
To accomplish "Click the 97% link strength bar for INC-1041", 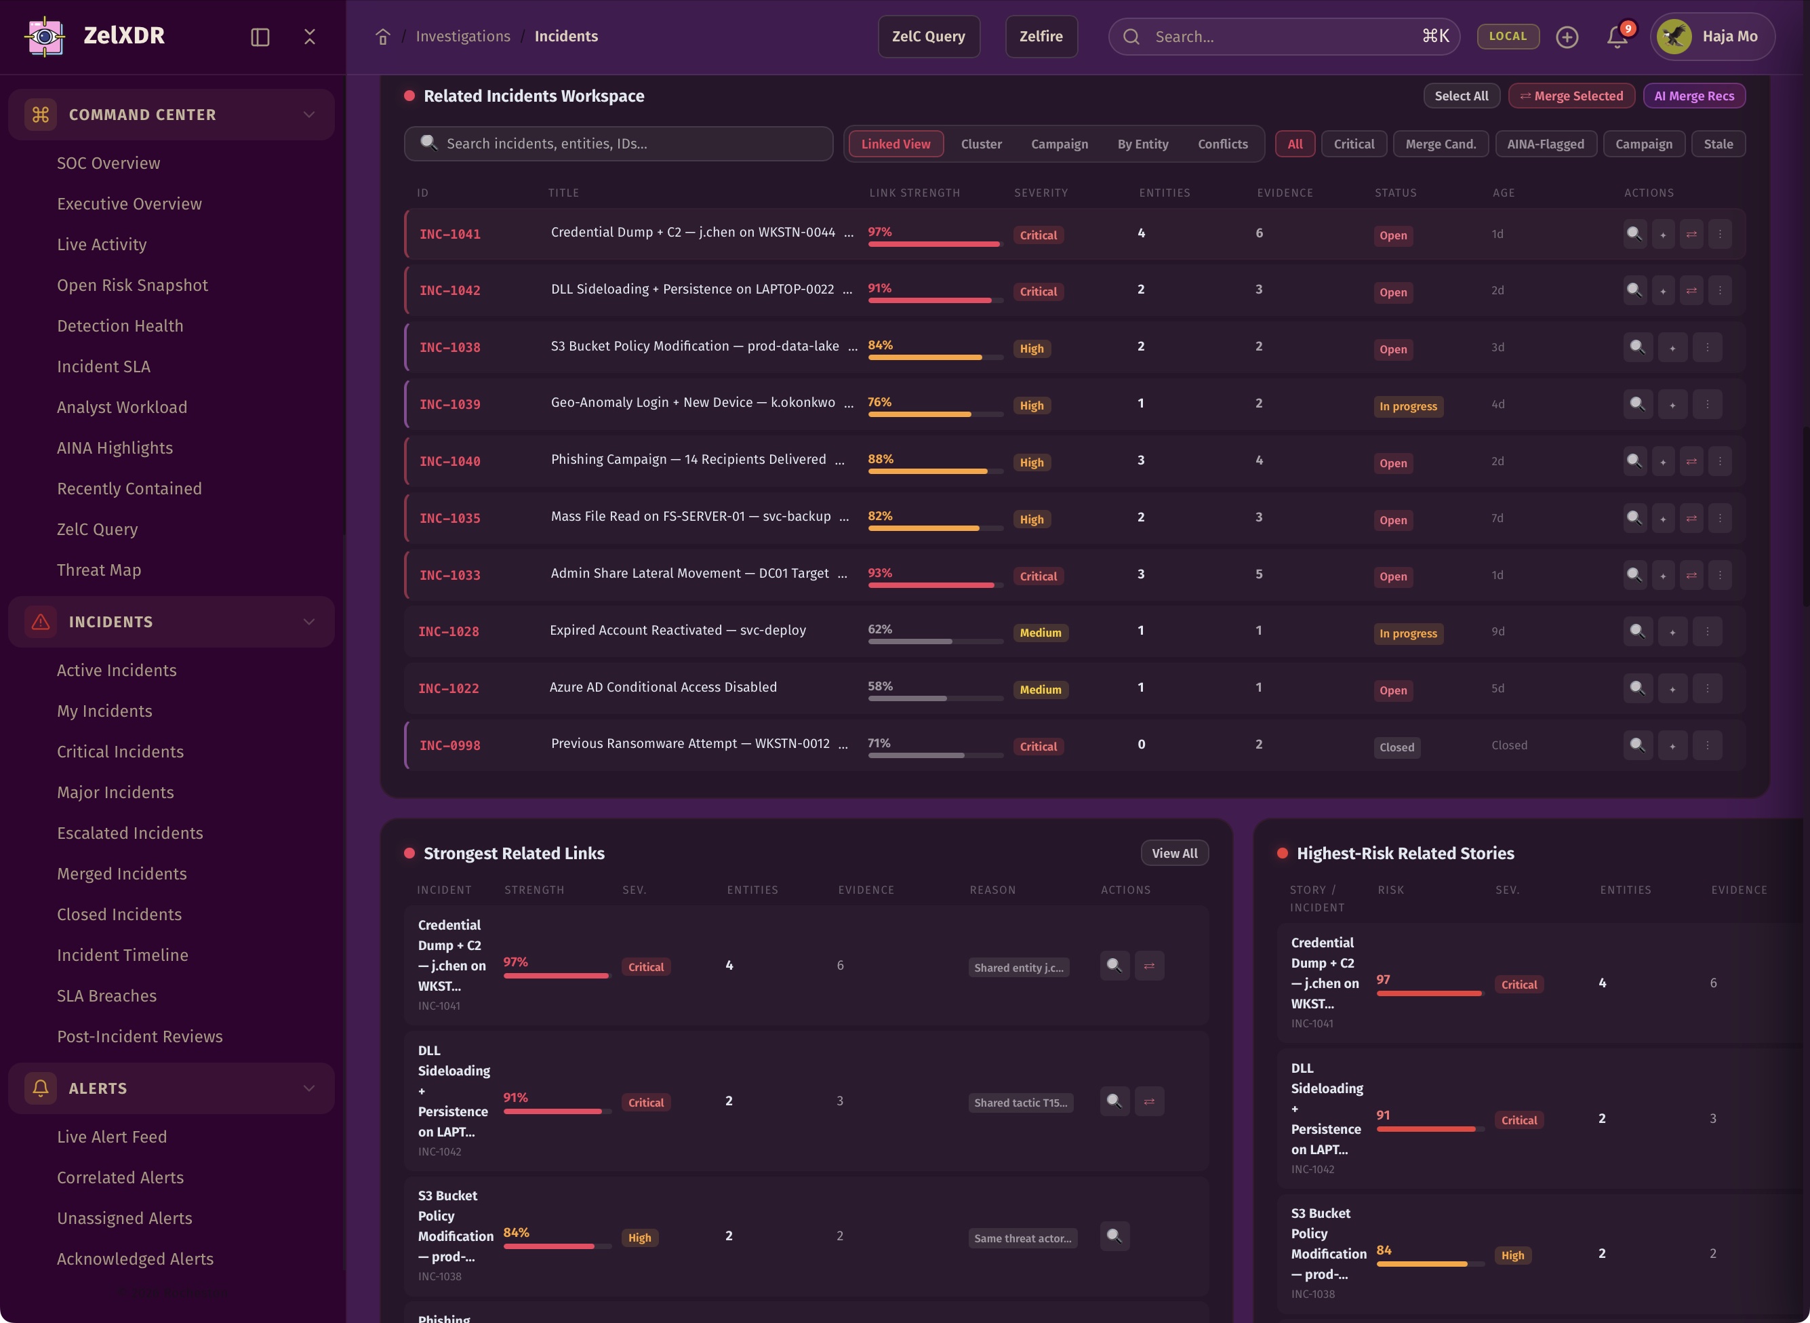I will [x=933, y=243].
